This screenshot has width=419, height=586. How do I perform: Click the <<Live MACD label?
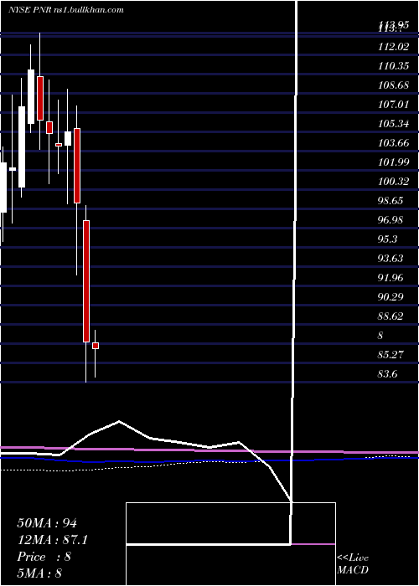pyautogui.click(x=353, y=564)
